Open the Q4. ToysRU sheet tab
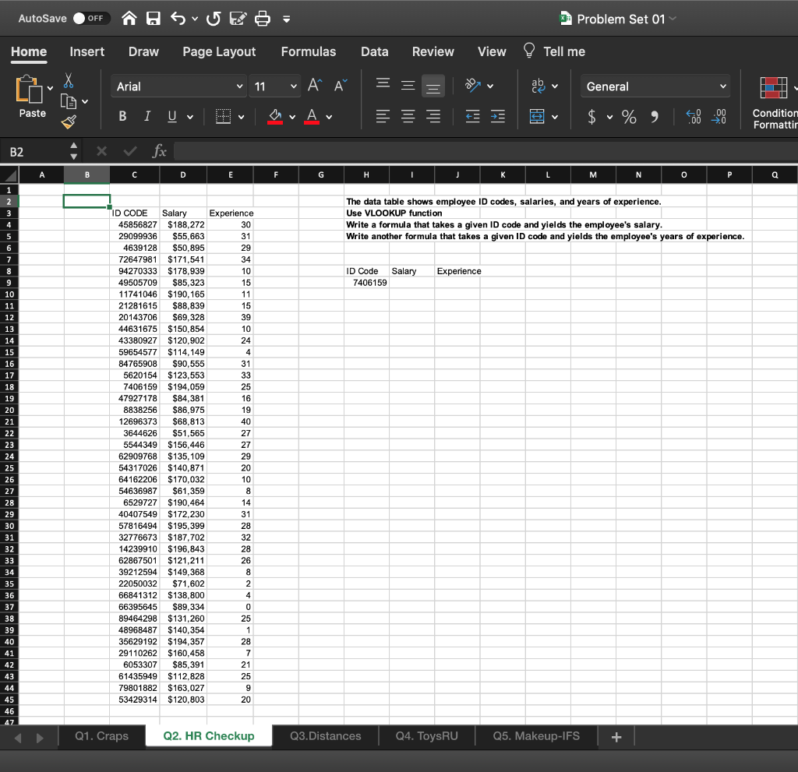 point(426,735)
